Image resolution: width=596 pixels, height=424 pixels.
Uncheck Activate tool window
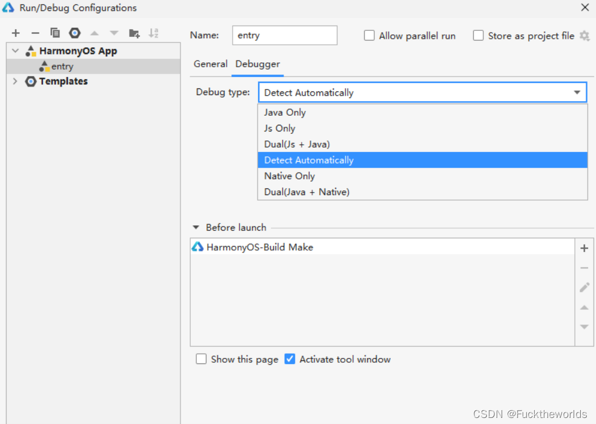[x=290, y=359]
